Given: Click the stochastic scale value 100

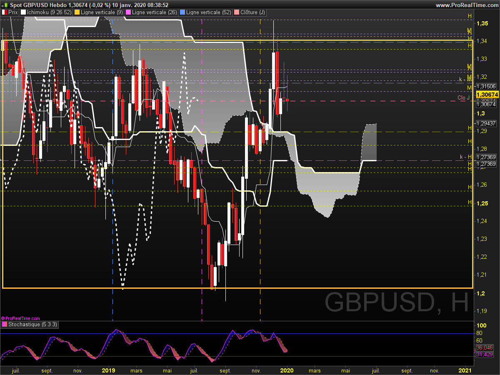Looking at the screenshot, I should (x=482, y=325).
